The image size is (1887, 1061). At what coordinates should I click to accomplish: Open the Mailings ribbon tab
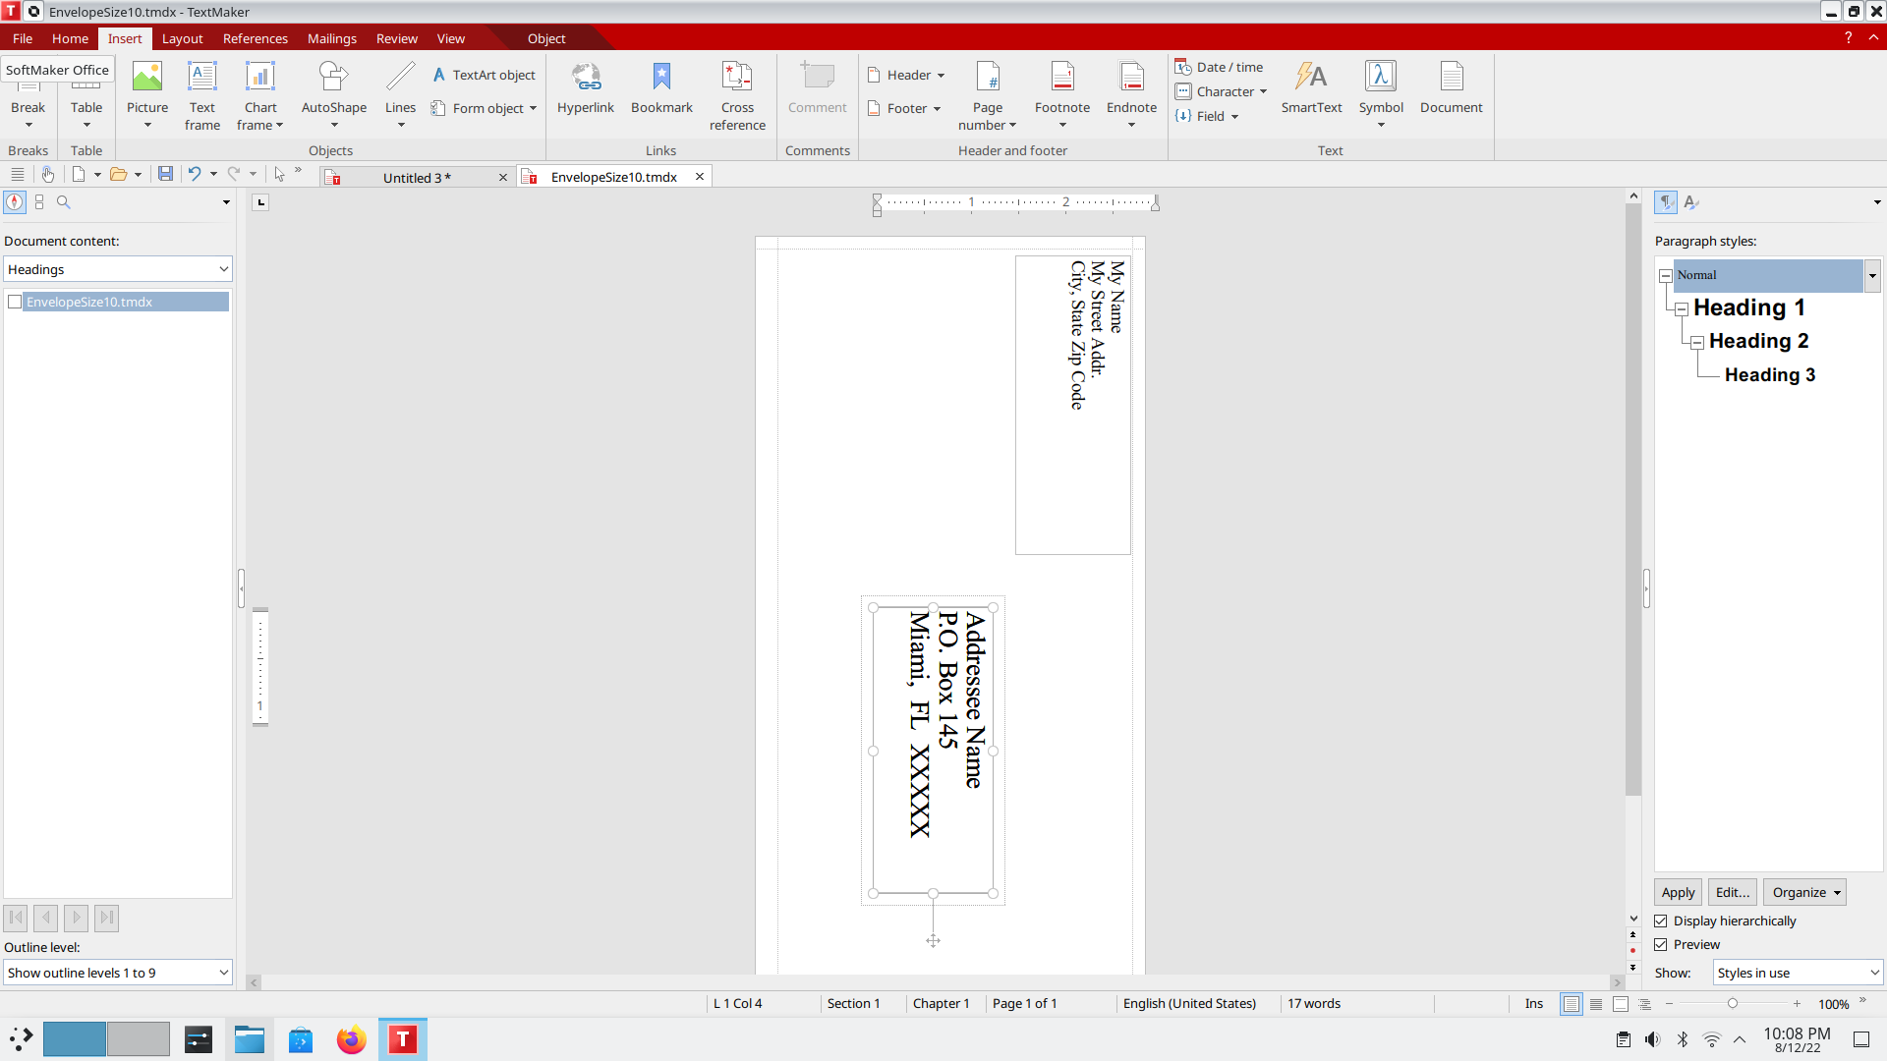(x=331, y=38)
